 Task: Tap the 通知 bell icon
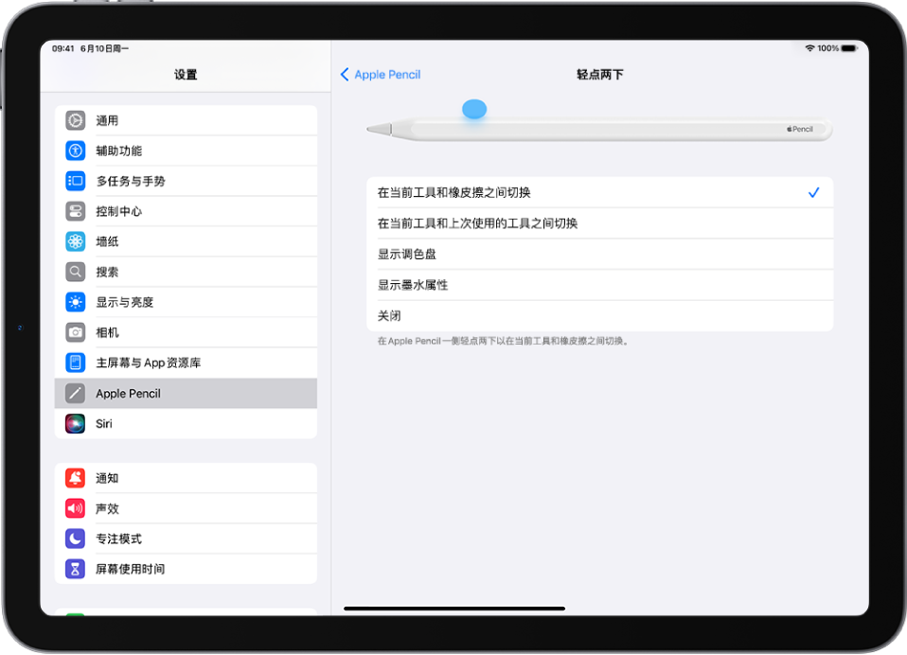75,478
